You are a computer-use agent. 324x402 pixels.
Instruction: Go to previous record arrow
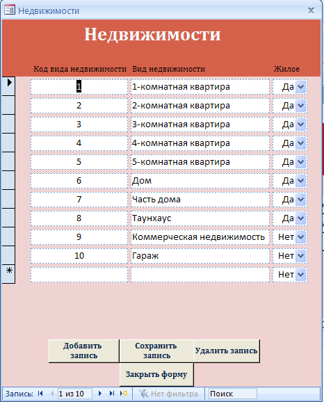pyautogui.click(x=52, y=393)
